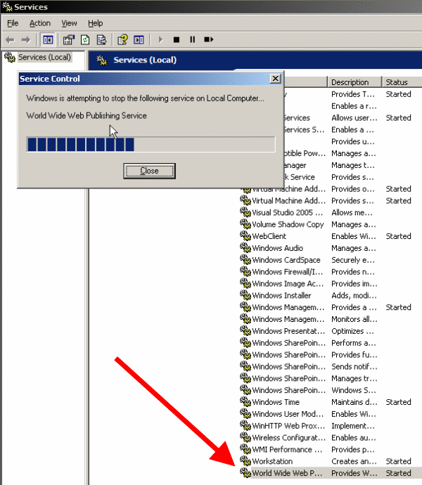Select the Windows CardSpace service row
This screenshot has width=422, height=485.
331,260
